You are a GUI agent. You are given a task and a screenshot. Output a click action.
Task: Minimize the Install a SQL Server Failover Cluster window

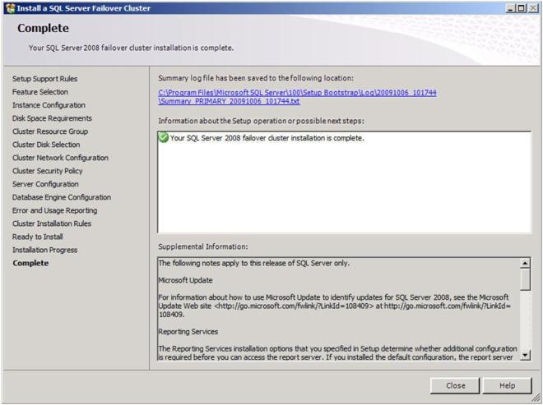[x=511, y=8]
